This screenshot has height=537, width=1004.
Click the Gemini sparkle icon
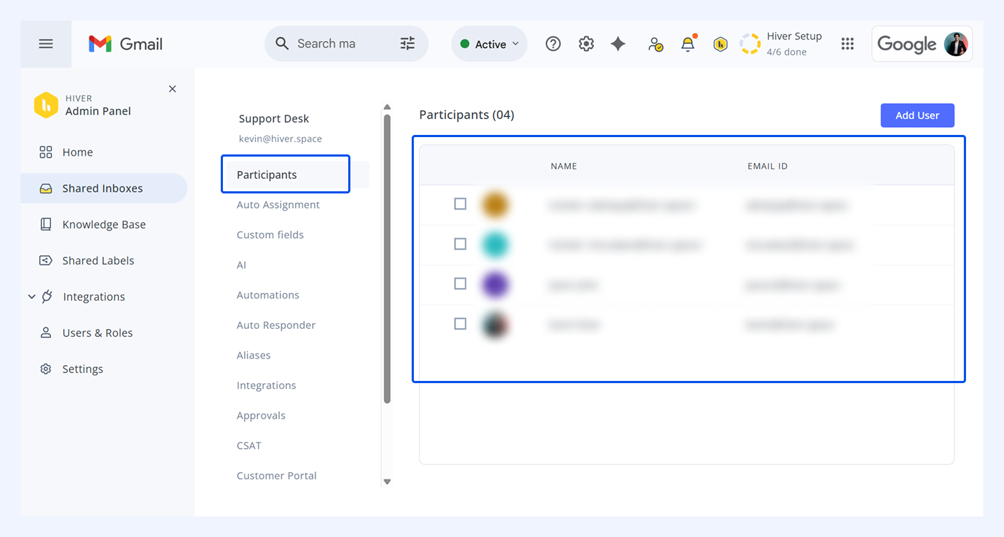pos(618,44)
